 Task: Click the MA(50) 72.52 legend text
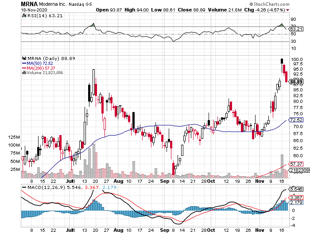tap(40, 64)
